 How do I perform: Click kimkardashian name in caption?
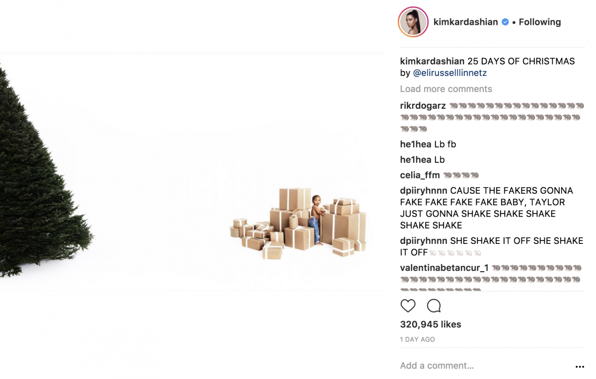(x=432, y=61)
